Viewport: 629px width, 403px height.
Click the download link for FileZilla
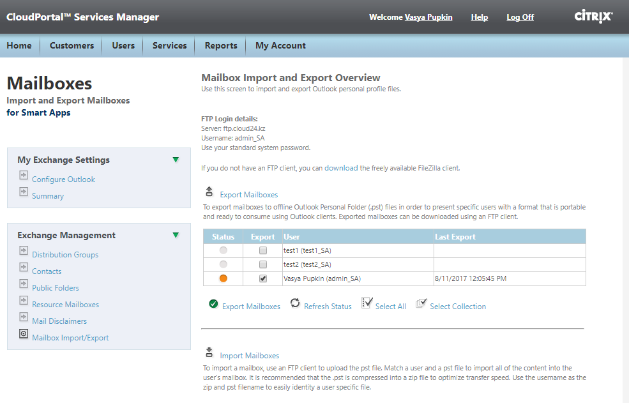point(341,168)
